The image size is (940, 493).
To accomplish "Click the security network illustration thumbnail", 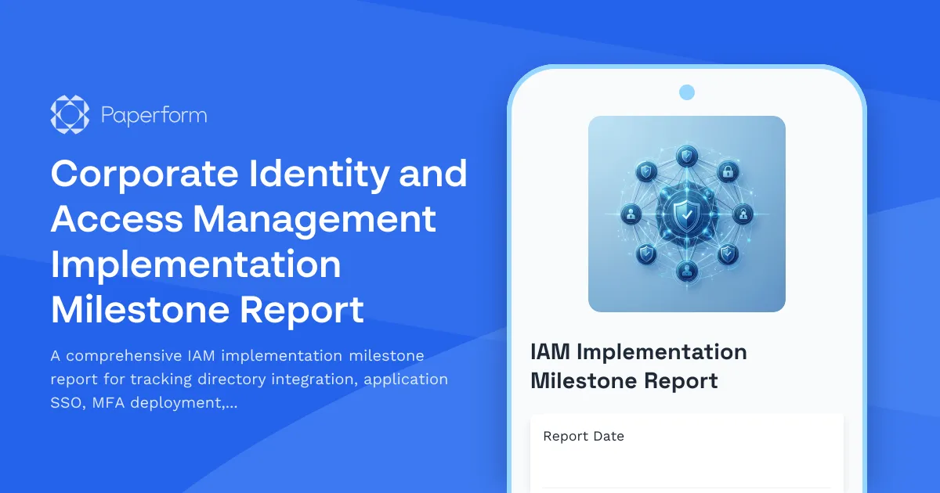I will click(x=686, y=214).
